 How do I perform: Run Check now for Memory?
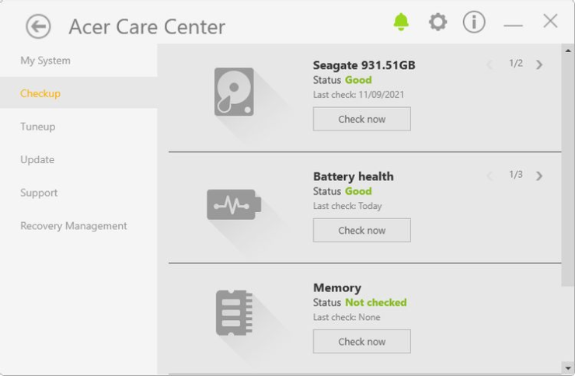click(x=361, y=341)
